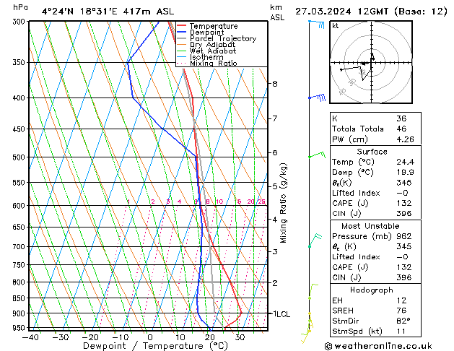Click the surface Dewp value 19.9
454x351 pixels.
pyautogui.click(x=405, y=173)
